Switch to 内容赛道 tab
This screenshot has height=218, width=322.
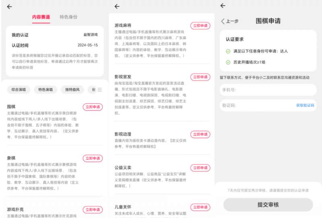(x=41, y=17)
